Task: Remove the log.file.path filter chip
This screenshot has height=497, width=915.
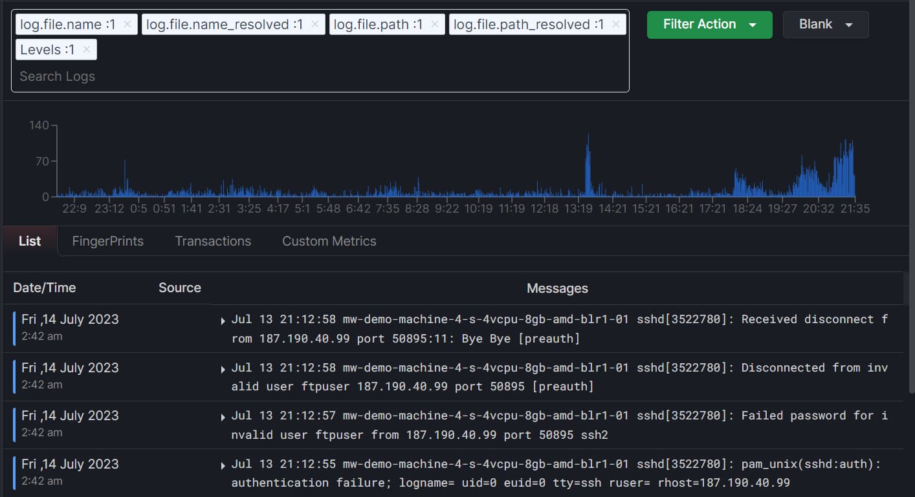Action: tap(434, 25)
